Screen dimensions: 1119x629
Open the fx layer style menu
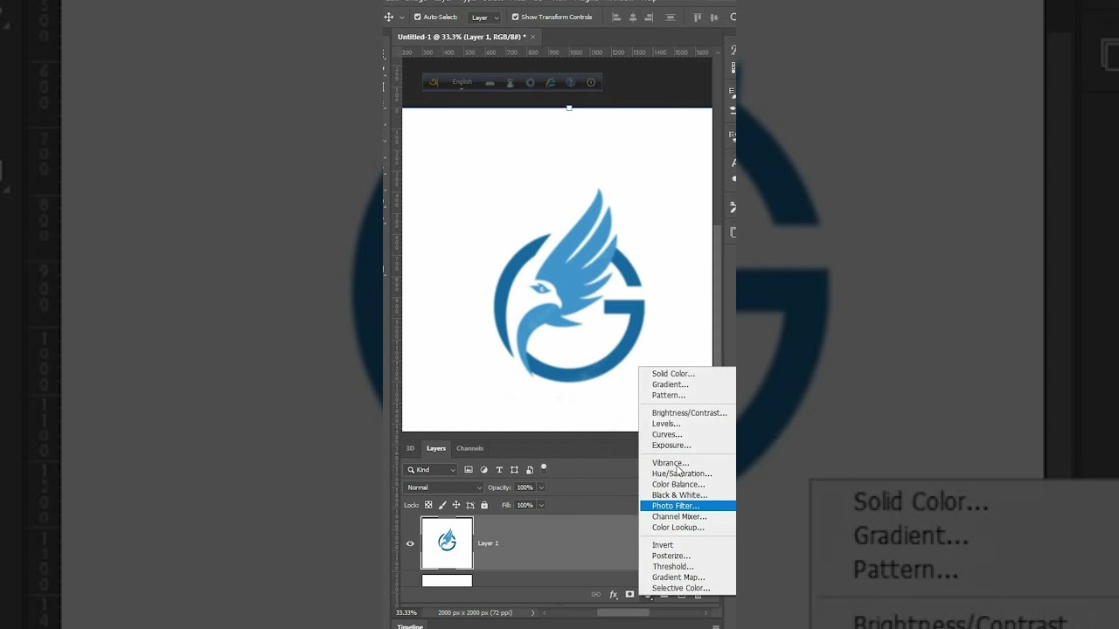click(x=613, y=594)
